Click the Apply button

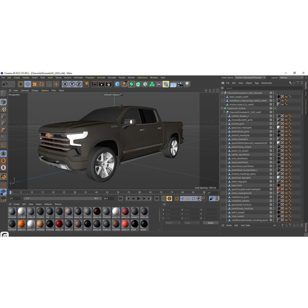[x=210, y=223]
